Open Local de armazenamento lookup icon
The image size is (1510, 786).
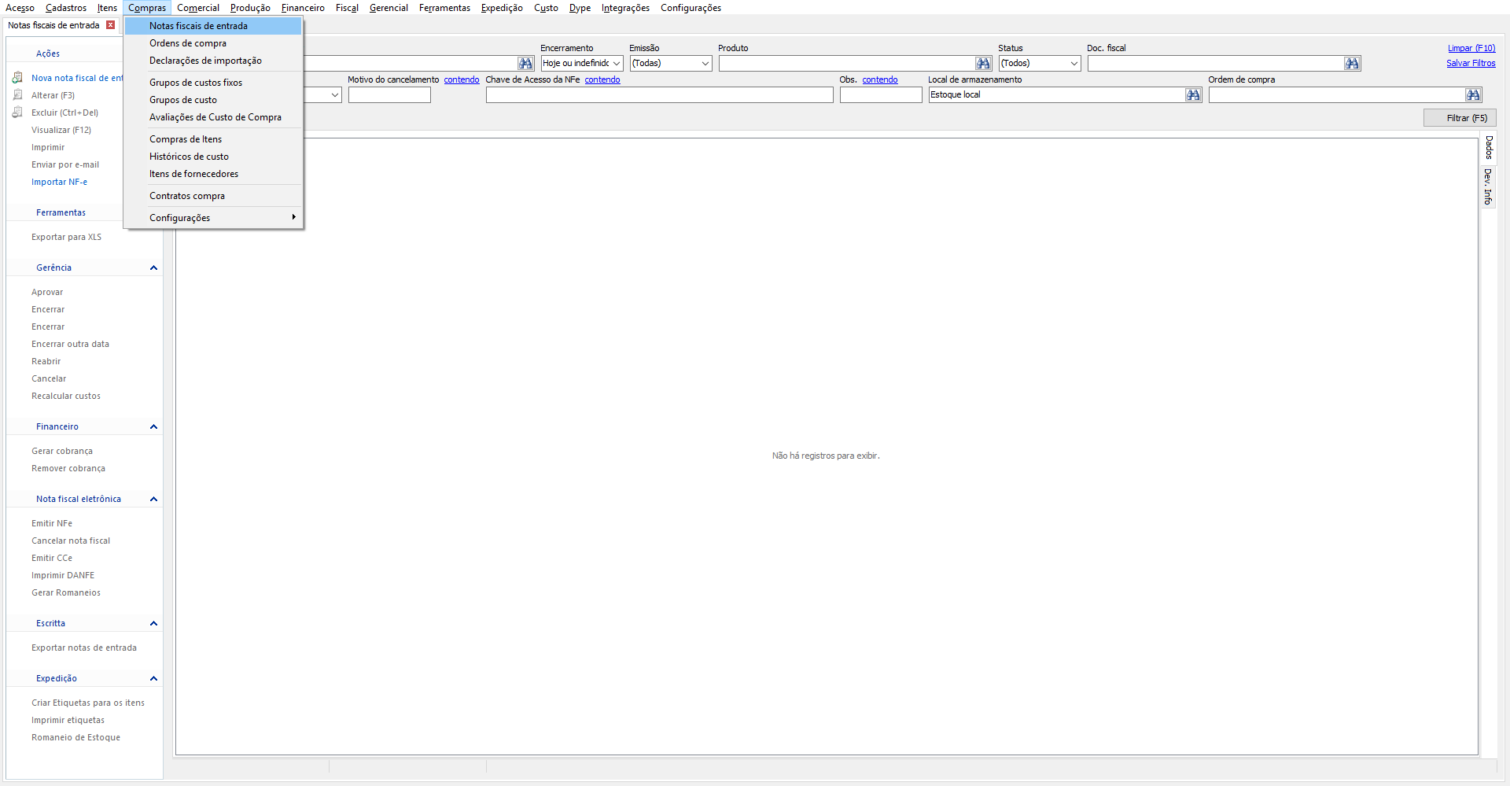(1193, 94)
